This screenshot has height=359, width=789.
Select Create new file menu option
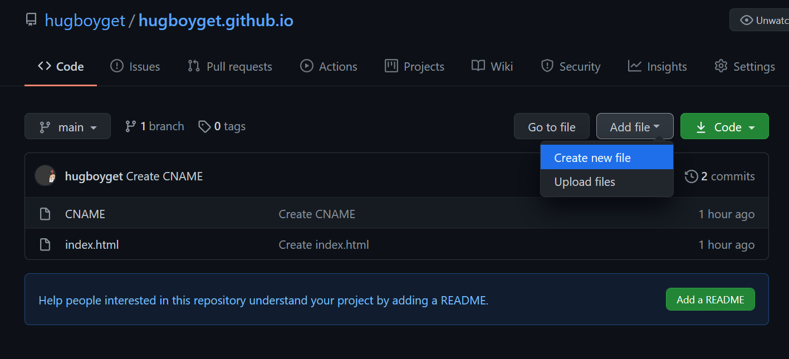tap(592, 158)
